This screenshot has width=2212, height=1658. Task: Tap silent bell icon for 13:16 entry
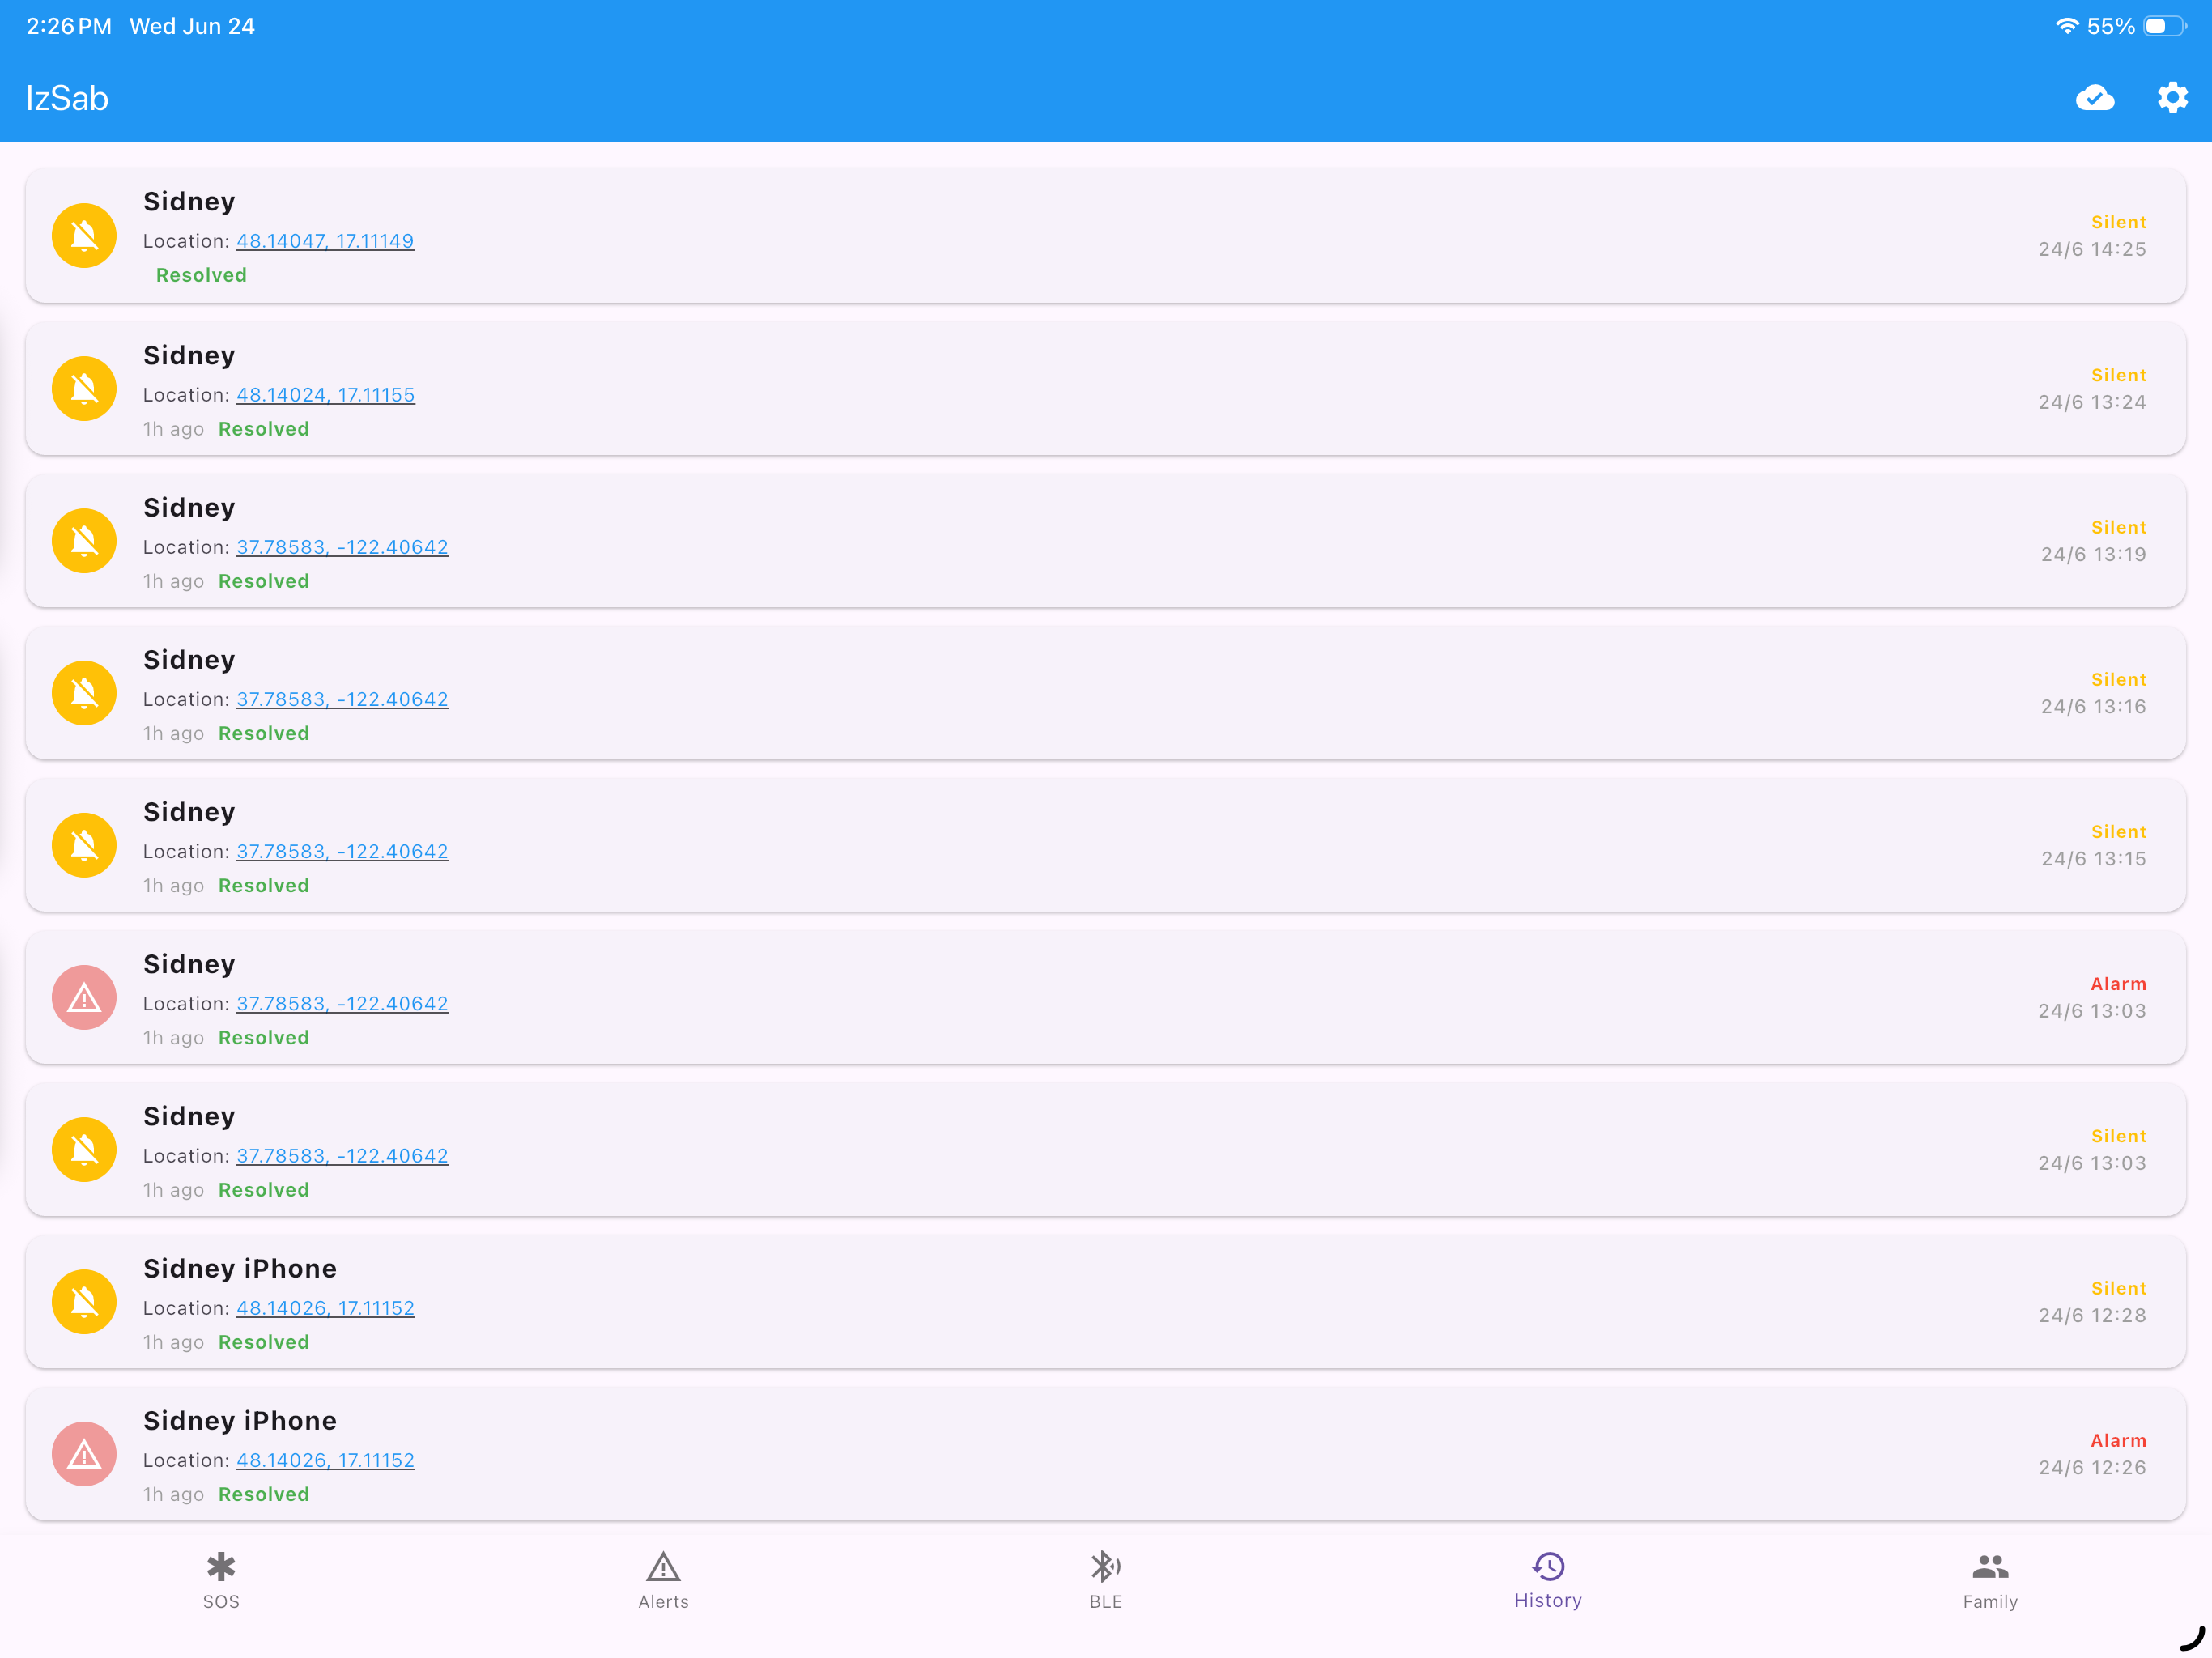point(84,693)
